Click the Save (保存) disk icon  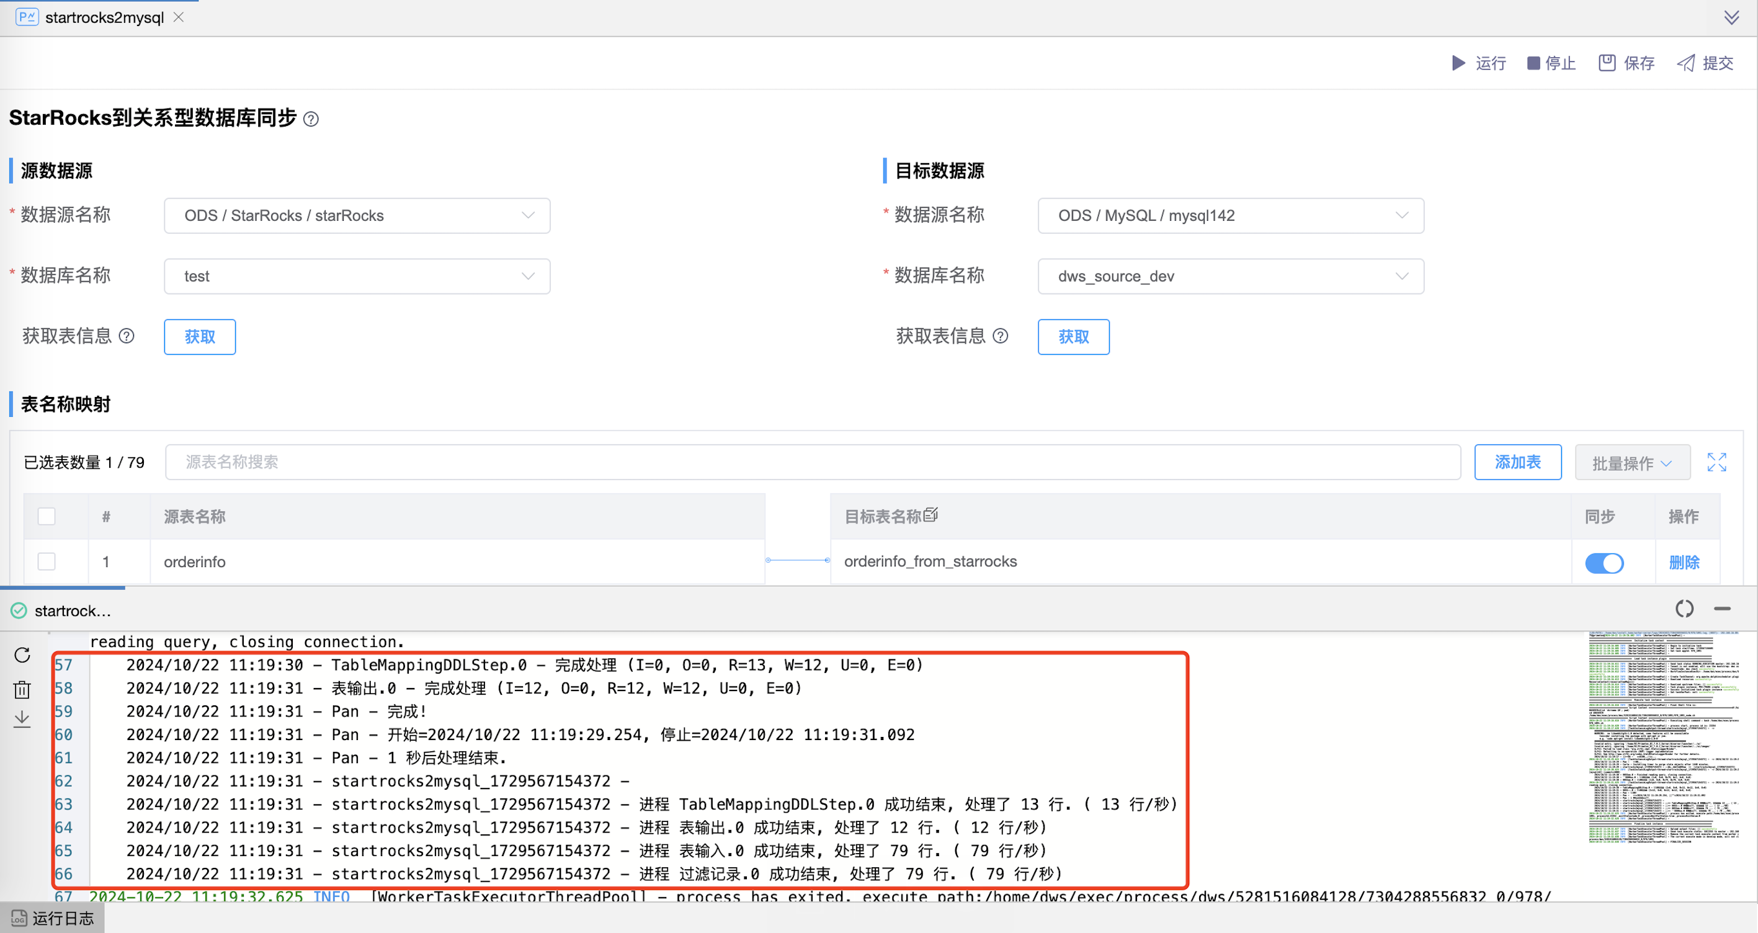[x=1607, y=63]
